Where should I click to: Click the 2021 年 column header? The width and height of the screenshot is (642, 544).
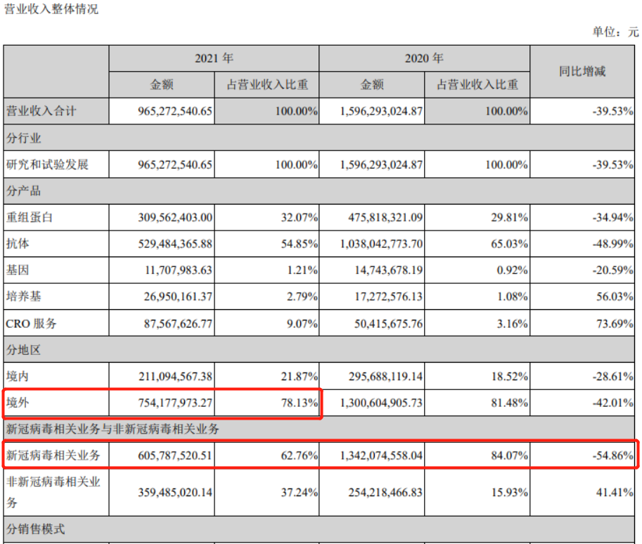[x=214, y=58]
